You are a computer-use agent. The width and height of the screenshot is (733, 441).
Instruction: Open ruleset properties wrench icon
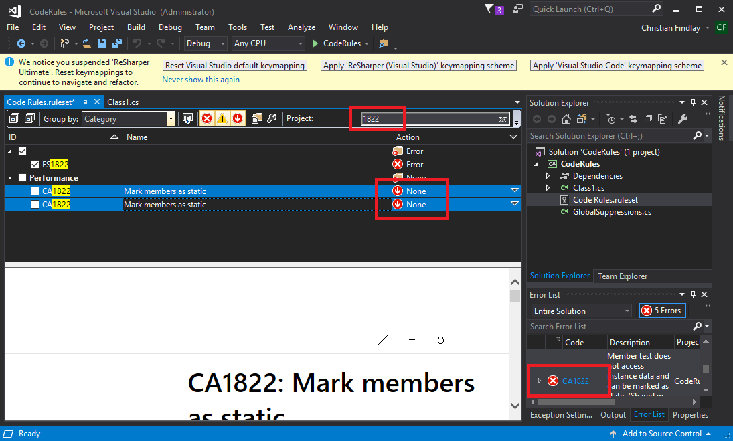coord(272,118)
